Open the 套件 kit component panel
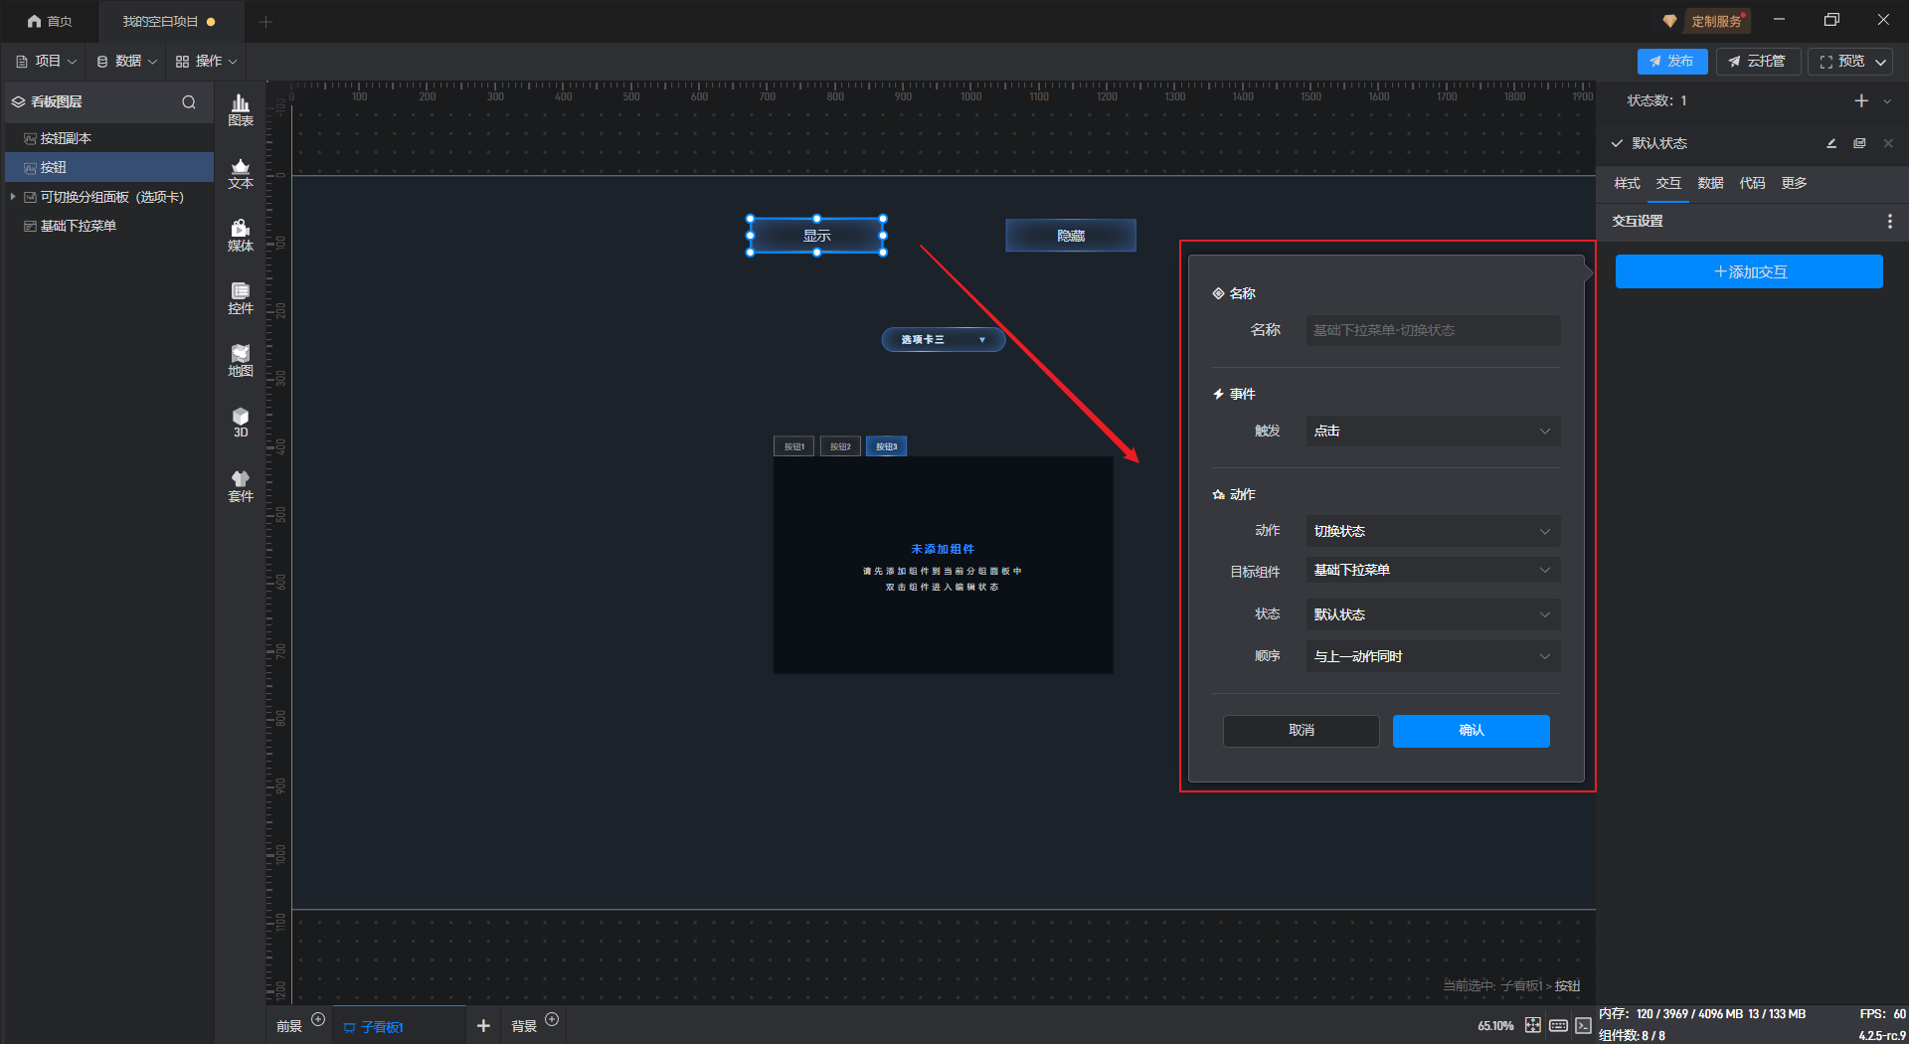The width and height of the screenshot is (1909, 1044). 241,486
